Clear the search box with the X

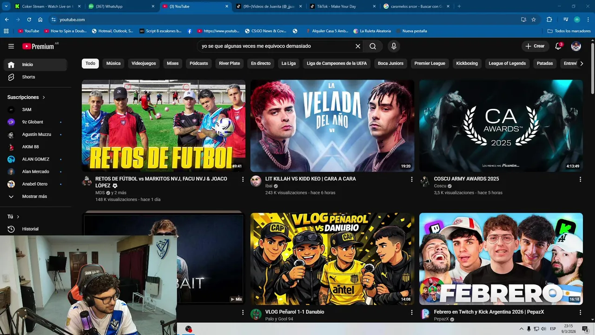(358, 46)
